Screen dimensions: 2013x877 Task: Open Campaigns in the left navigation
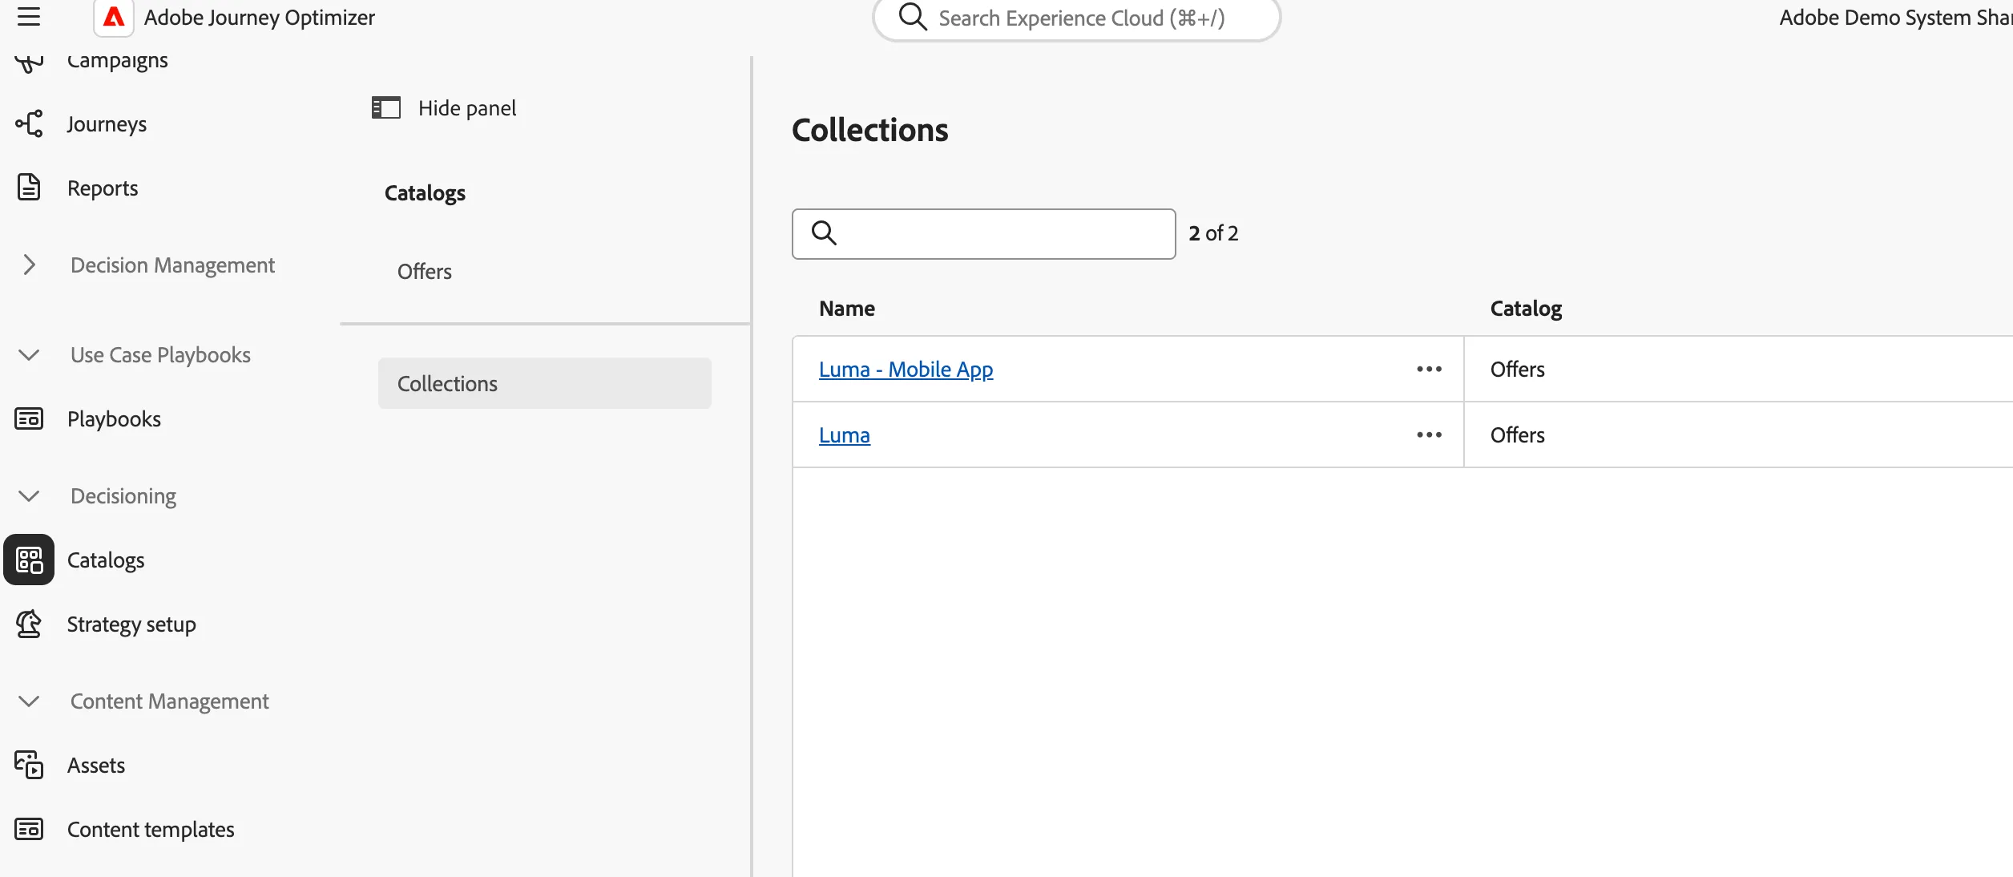(x=118, y=61)
